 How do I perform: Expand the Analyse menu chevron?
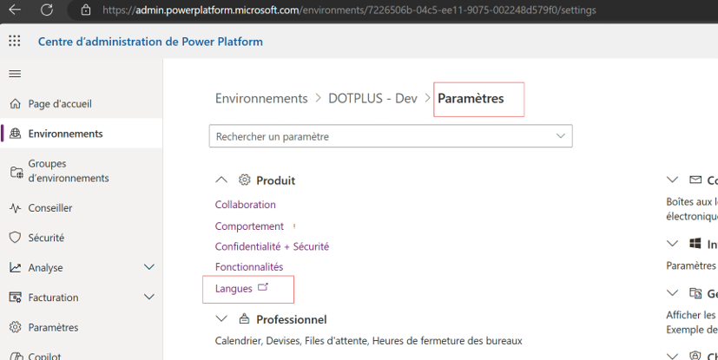148,268
